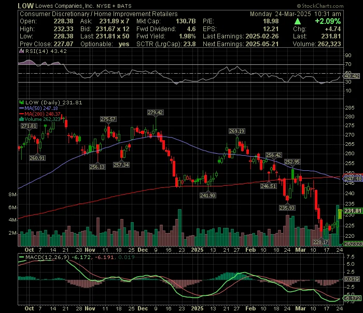The image size is (363, 313).
Task: Click the 247.18 moving average tag on right axis
Action: click(x=353, y=179)
